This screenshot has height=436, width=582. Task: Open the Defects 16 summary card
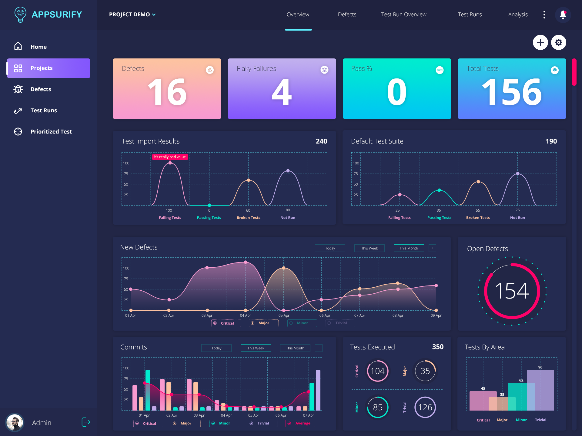(167, 89)
